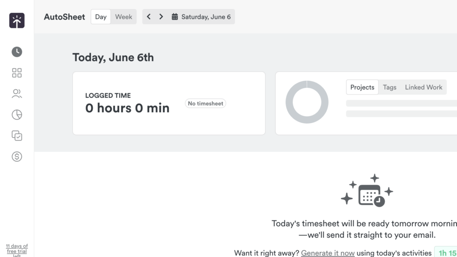
Task: Go to previous day arrow
Action: (149, 17)
